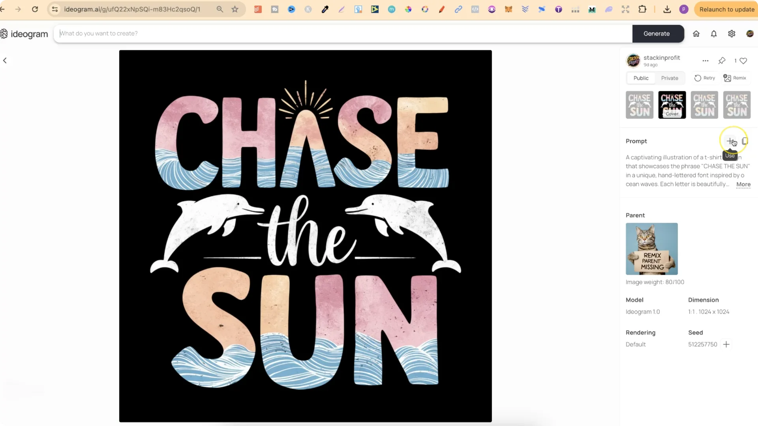Open settings gear icon
Screen dimensions: 758x426
click(732, 34)
